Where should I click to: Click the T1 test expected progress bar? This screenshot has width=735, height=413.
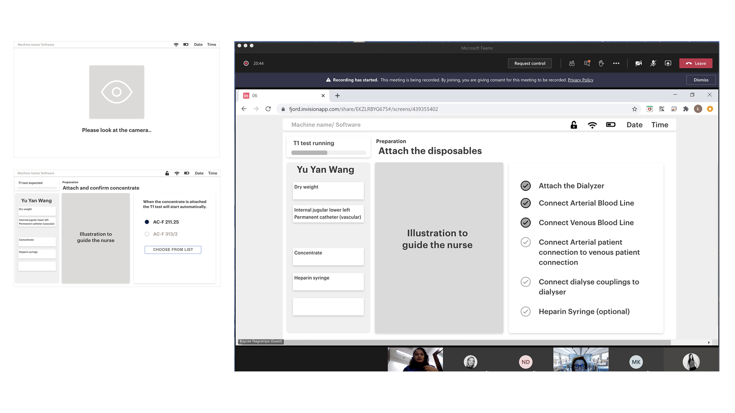[x=37, y=188]
